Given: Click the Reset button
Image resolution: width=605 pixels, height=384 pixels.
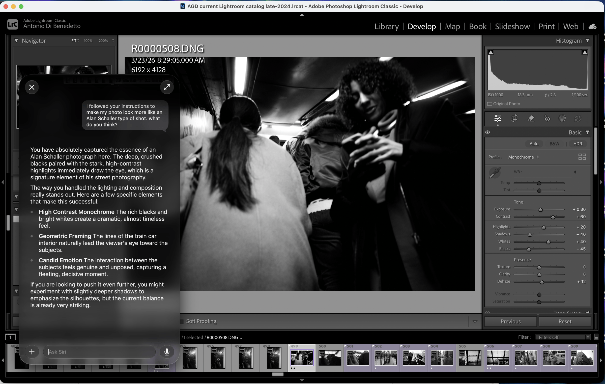Looking at the screenshot, I should [565, 321].
